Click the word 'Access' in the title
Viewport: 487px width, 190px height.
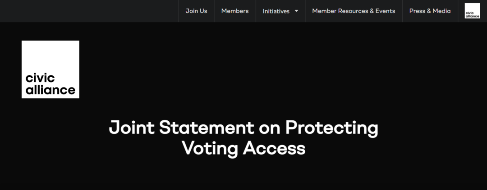coord(274,148)
